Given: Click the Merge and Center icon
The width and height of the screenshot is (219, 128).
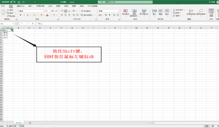Looking at the screenshot, I should (x=82, y=15).
